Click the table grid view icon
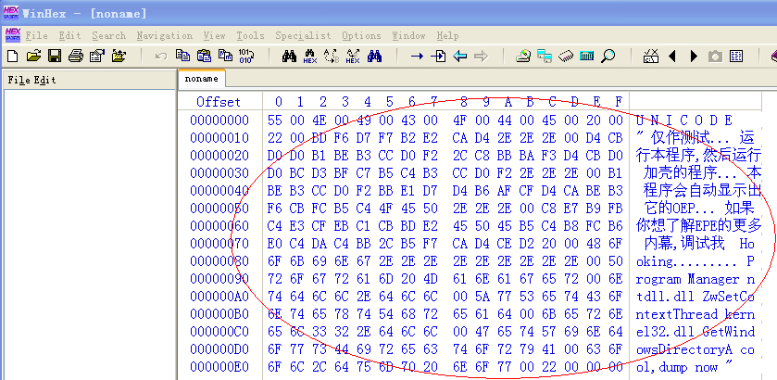Viewport: 777px width, 380px height. tap(736, 57)
